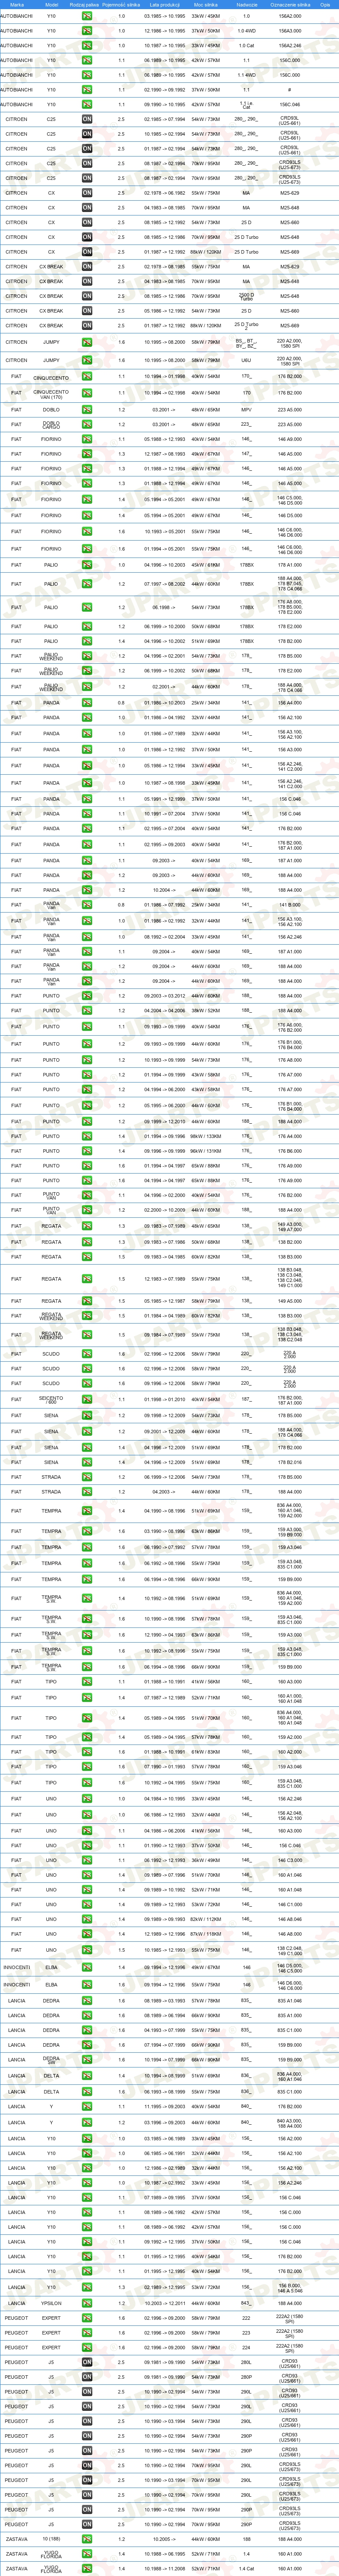This screenshot has height=2576, width=339.
Task: Click petrol icon in Citroen JUMPY BS_, BT_ row
Action: (x=87, y=342)
